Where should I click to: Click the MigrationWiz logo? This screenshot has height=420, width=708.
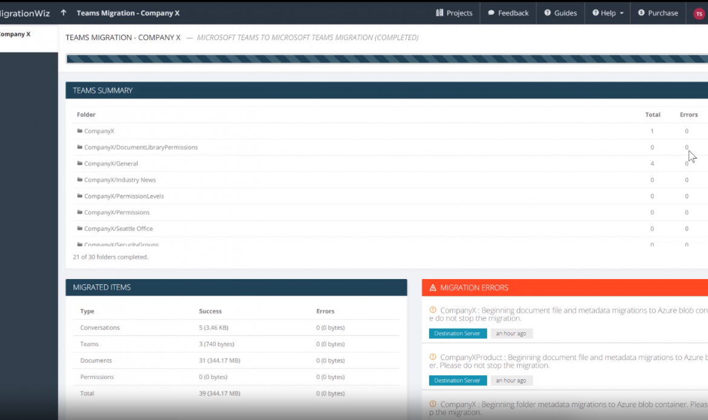tap(25, 13)
